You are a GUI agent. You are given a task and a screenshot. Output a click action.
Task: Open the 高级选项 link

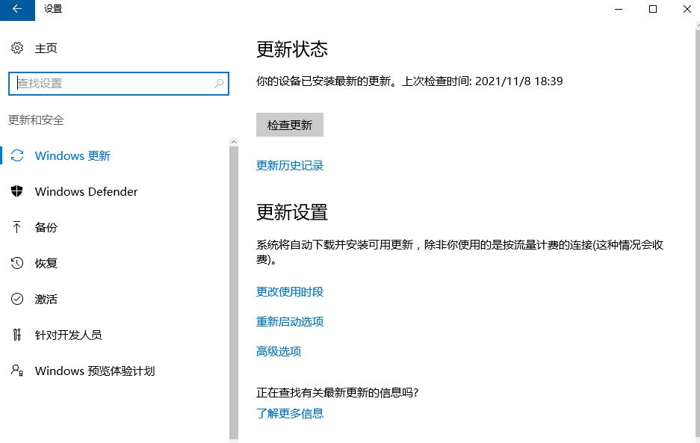coord(279,351)
